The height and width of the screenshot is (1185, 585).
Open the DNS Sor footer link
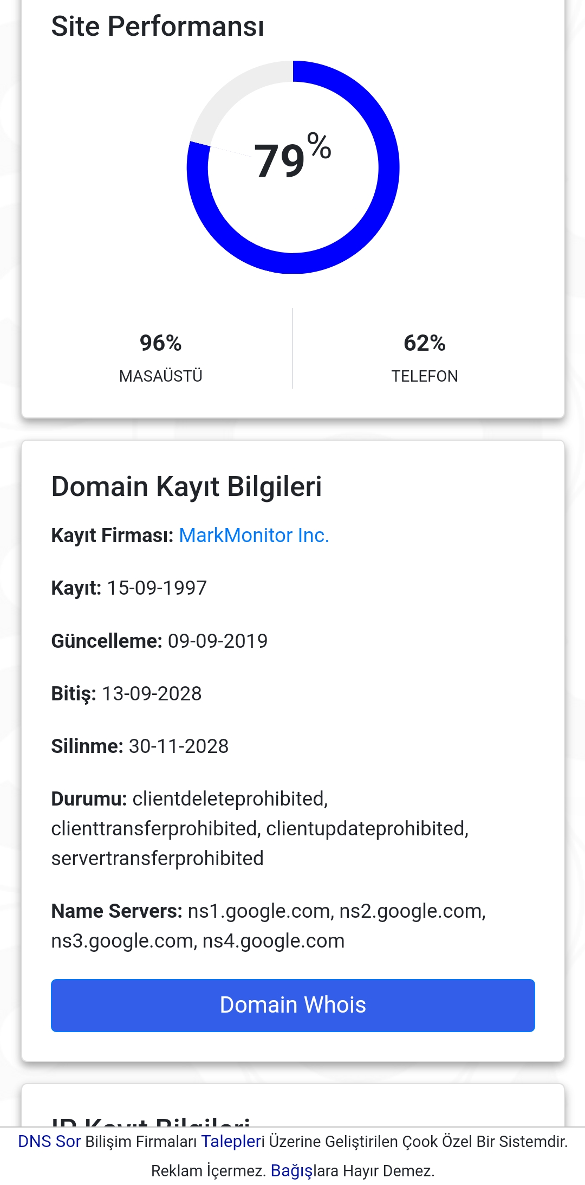[49, 1141]
